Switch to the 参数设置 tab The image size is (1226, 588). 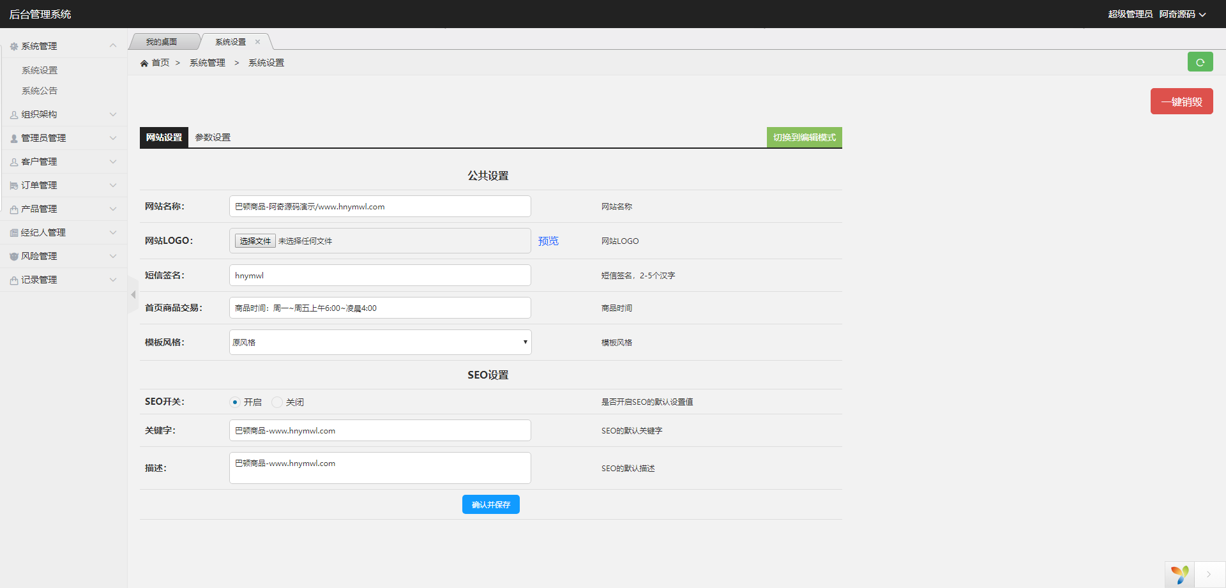213,137
